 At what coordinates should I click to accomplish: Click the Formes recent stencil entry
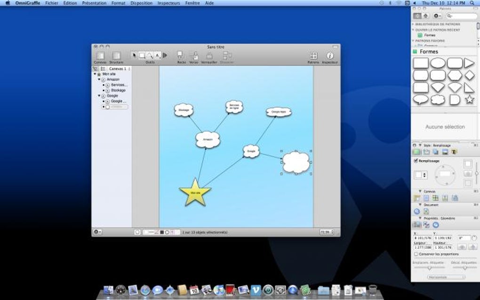point(427,35)
